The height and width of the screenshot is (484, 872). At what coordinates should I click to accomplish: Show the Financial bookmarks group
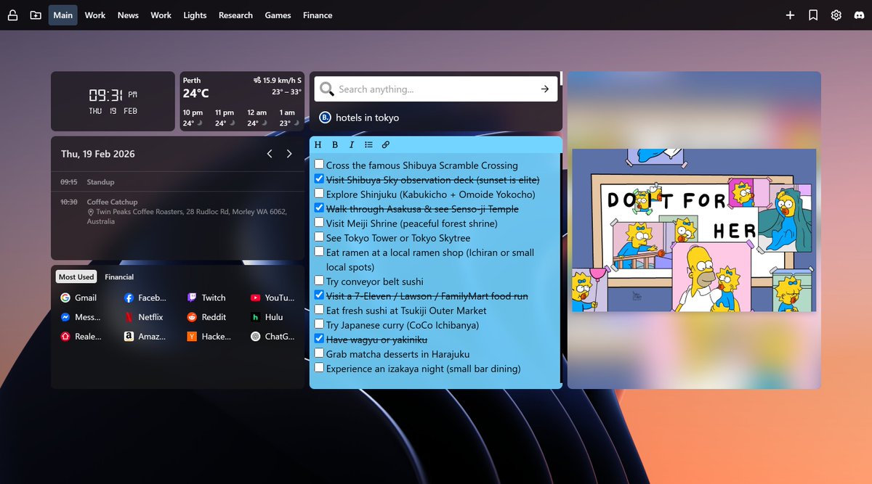(119, 277)
